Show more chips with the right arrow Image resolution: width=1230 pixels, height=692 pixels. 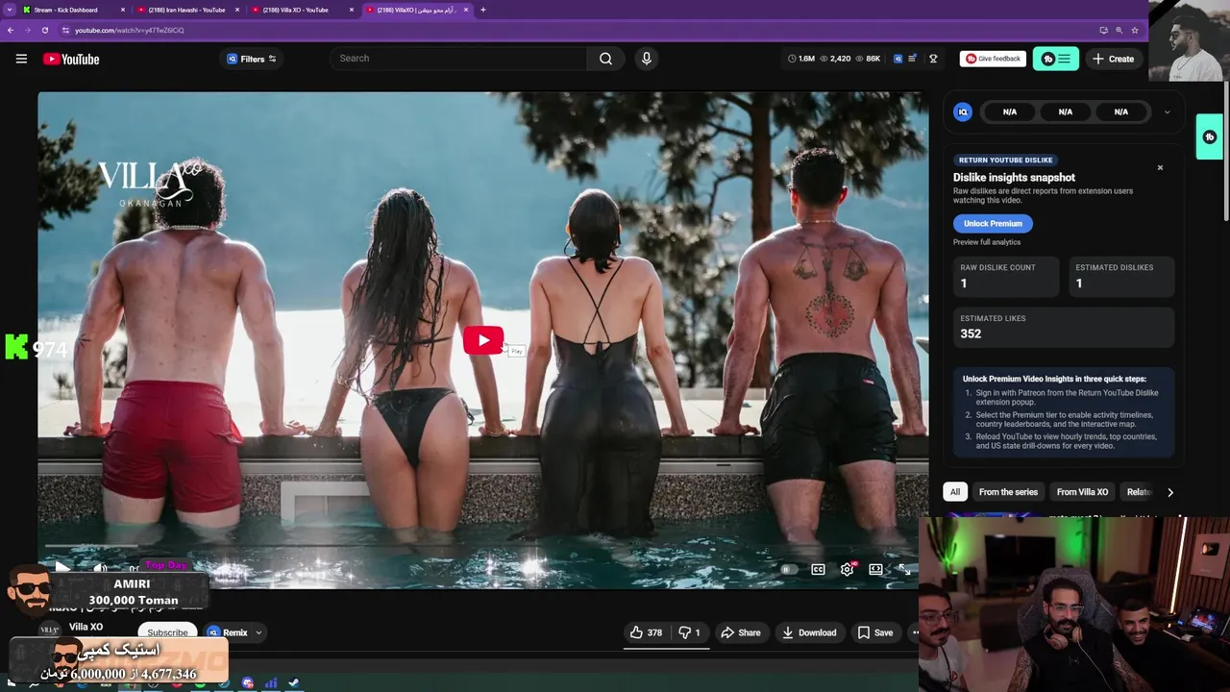(x=1169, y=492)
